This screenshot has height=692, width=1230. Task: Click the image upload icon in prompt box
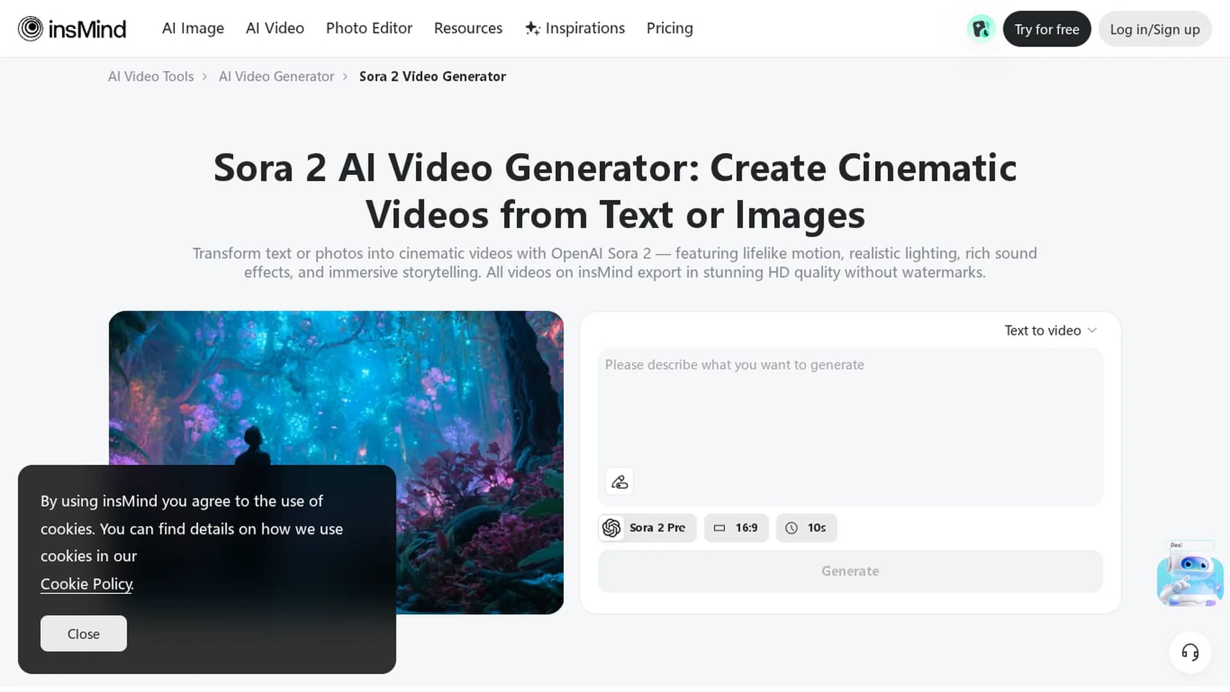point(619,482)
